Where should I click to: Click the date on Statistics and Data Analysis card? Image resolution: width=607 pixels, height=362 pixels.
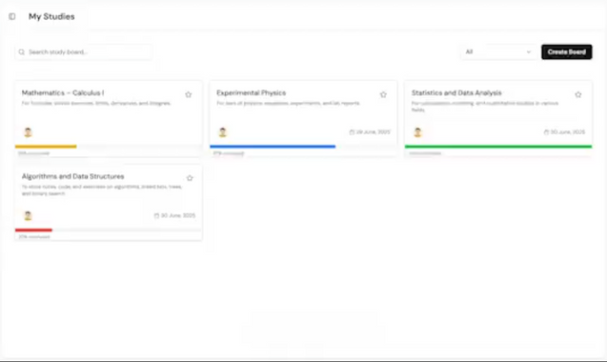tap(568, 132)
